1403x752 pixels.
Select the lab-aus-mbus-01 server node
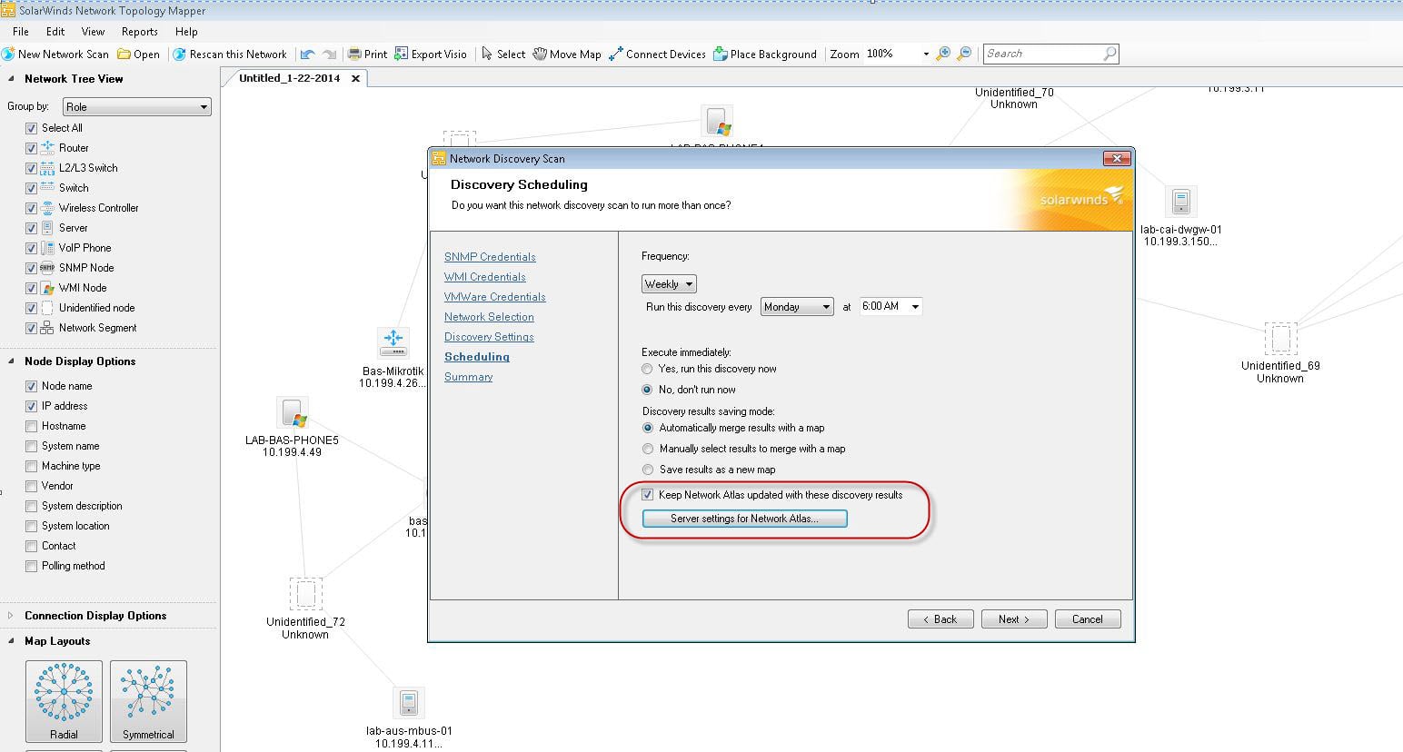tap(408, 703)
